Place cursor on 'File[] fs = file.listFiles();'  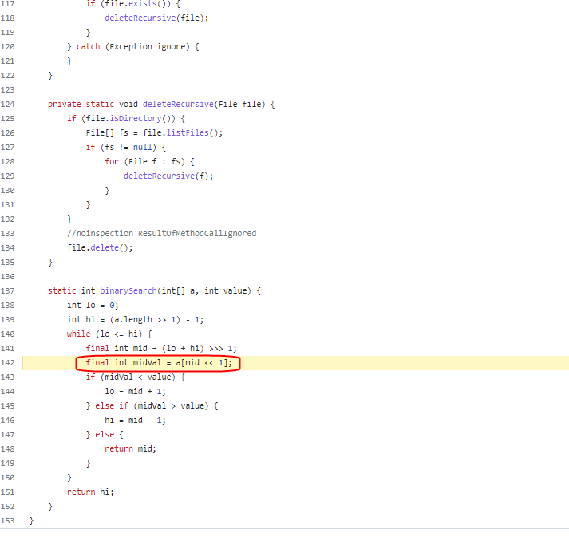pyautogui.click(x=154, y=133)
